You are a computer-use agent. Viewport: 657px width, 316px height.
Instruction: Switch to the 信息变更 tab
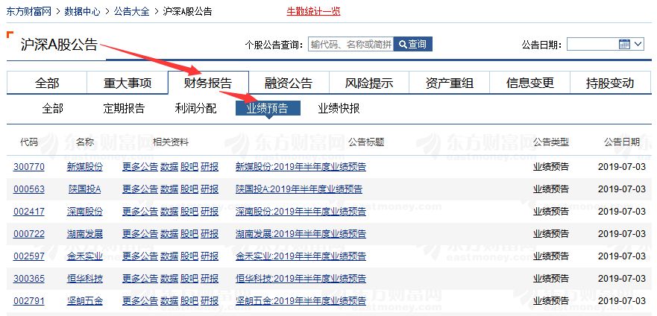click(529, 83)
